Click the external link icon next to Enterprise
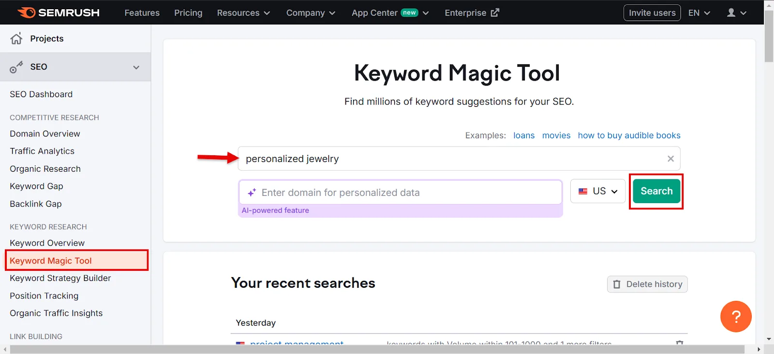774x354 pixels. coord(495,13)
